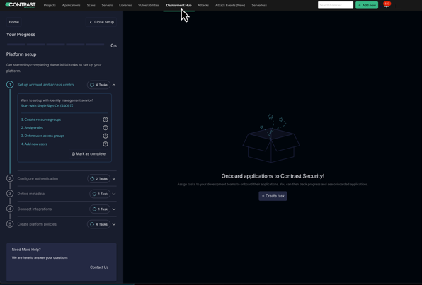Open Create resource groups task link

(41, 120)
